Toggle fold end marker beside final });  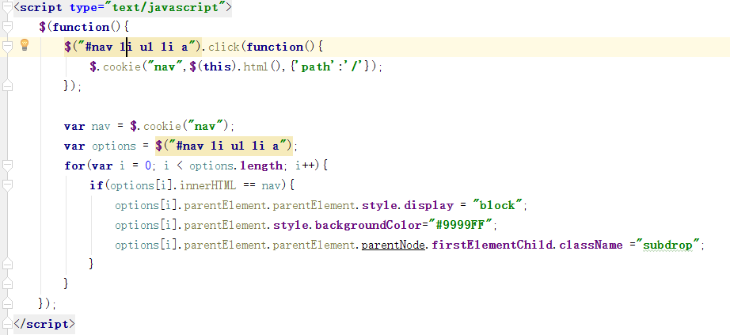pos(7,303)
